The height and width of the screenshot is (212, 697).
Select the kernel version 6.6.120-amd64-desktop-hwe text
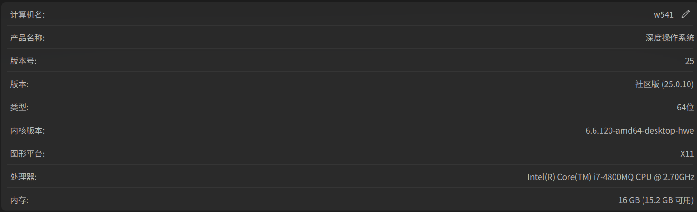(x=640, y=131)
